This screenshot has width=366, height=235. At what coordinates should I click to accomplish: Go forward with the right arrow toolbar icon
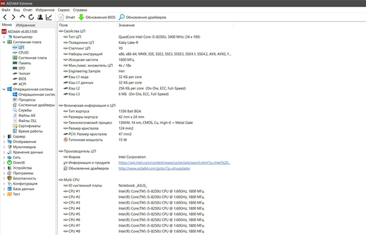13,17
